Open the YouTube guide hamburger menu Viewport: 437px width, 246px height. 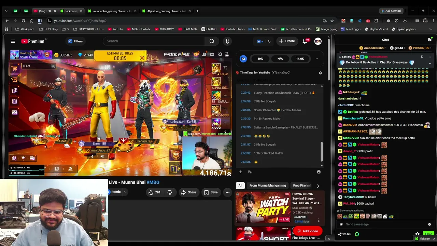pyautogui.click(x=13, y=41)
